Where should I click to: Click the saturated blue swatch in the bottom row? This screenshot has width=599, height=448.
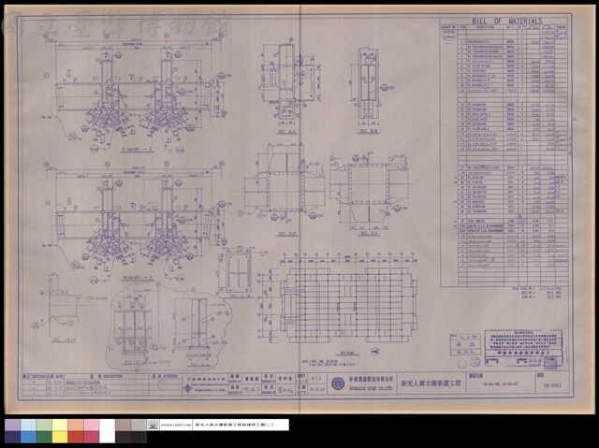[28, 437]
